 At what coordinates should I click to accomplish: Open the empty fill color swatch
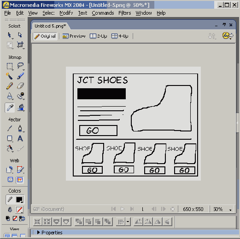click(19, 210)
